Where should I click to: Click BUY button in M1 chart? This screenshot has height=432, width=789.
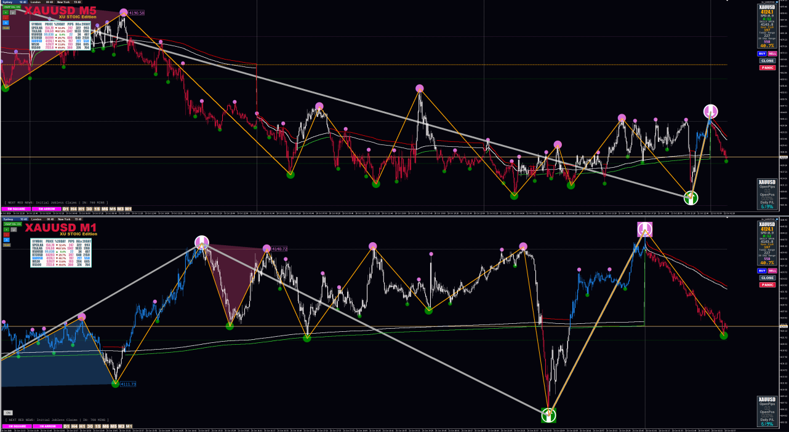coord(763,270)
